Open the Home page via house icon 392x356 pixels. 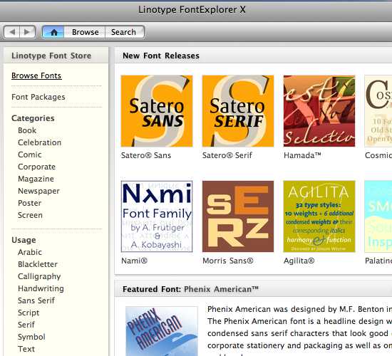53,32
